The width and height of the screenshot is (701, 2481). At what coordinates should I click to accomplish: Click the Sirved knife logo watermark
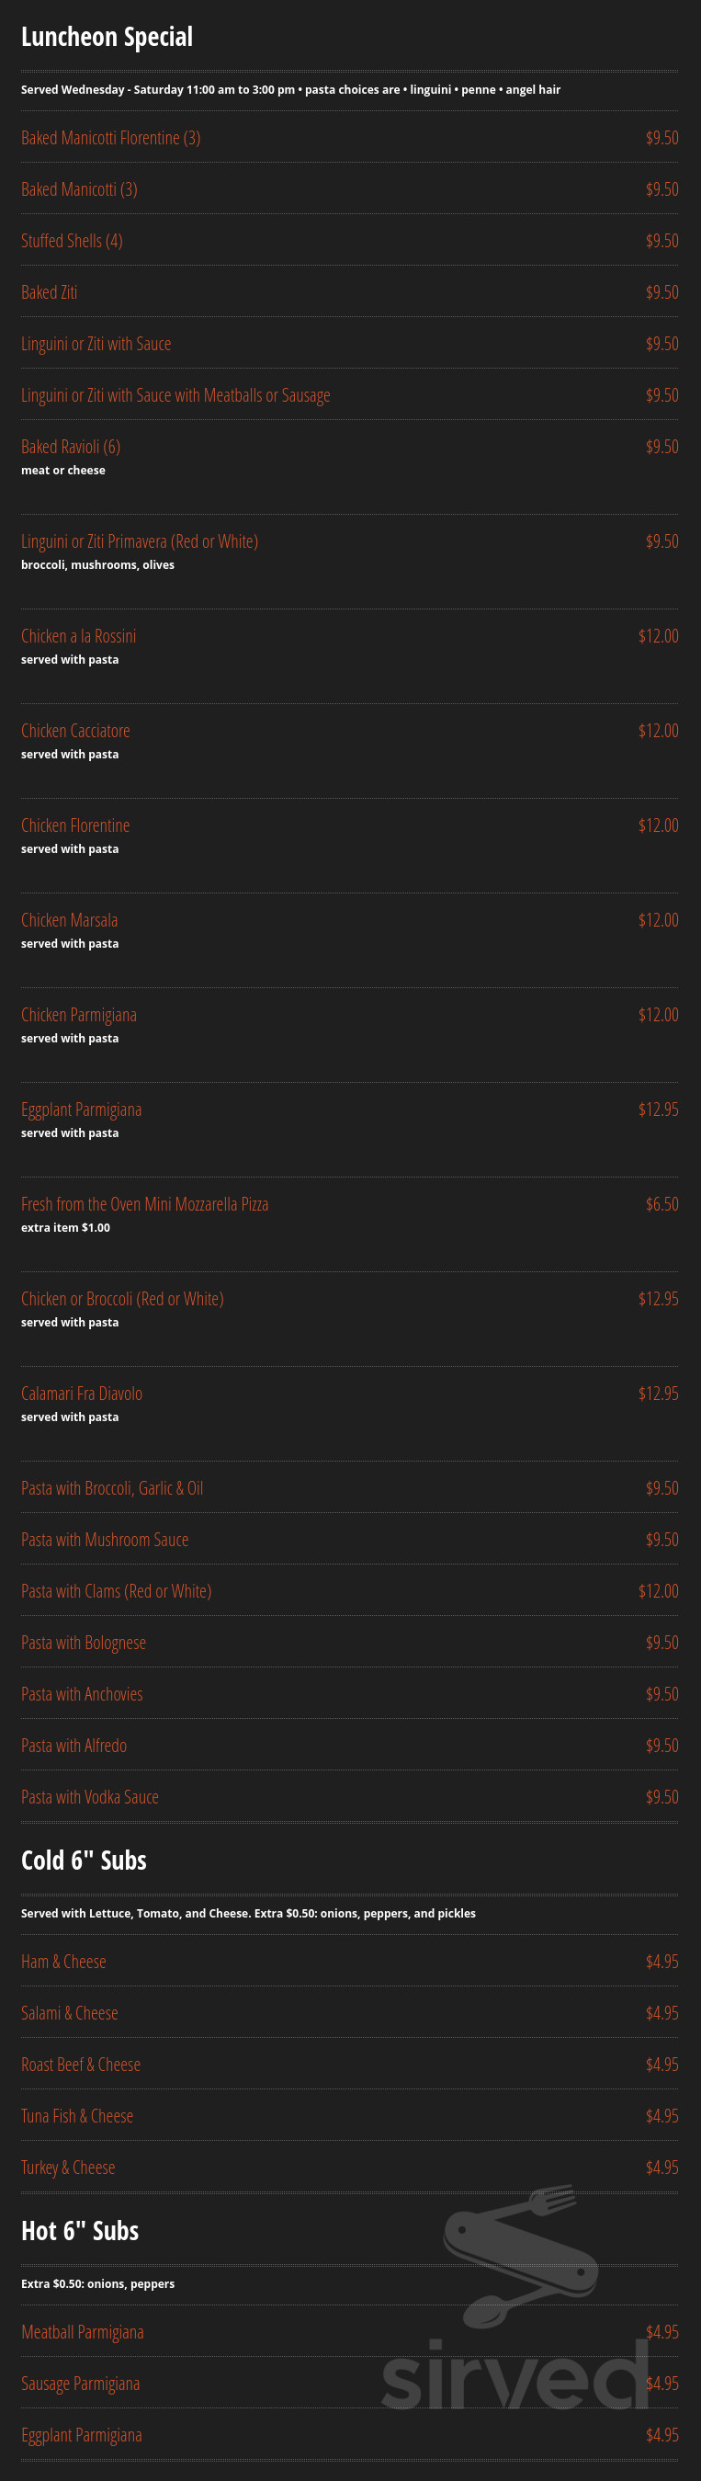(520, 2254)
